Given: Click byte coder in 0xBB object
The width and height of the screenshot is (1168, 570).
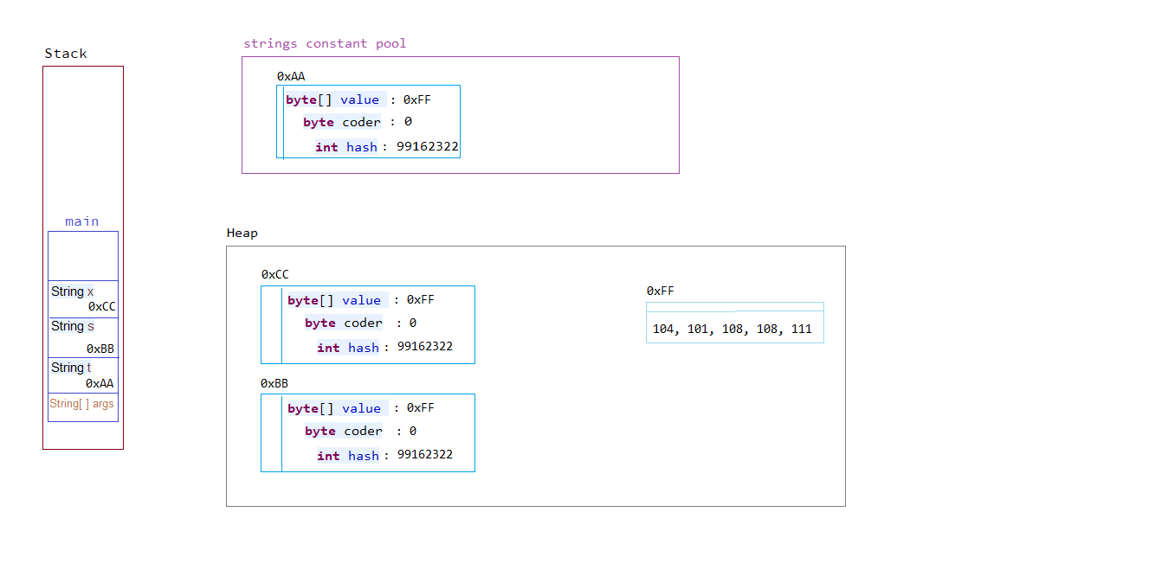Looking at the screenshot, I should tap(344, 431).
